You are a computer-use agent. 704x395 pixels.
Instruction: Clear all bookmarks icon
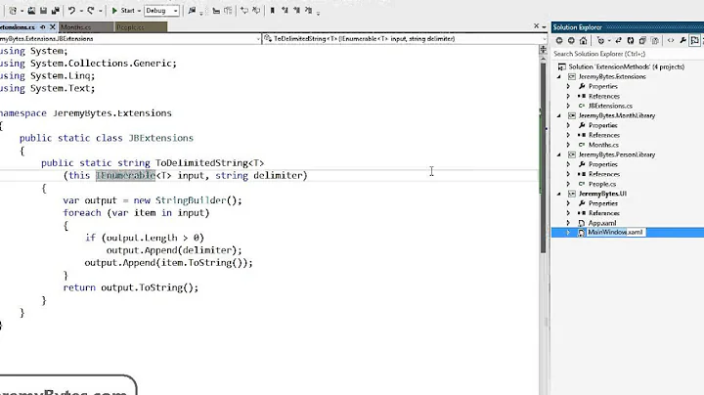click(308, 11)
